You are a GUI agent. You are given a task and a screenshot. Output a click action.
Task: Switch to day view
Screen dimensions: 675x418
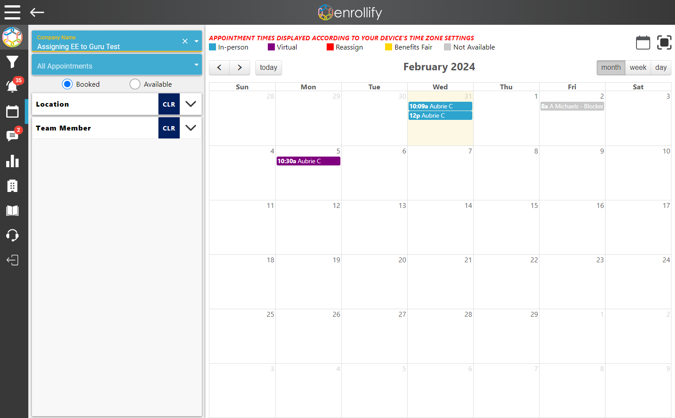coord(661,68)
